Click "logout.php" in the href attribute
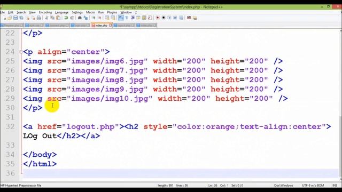 coord(90,127)
